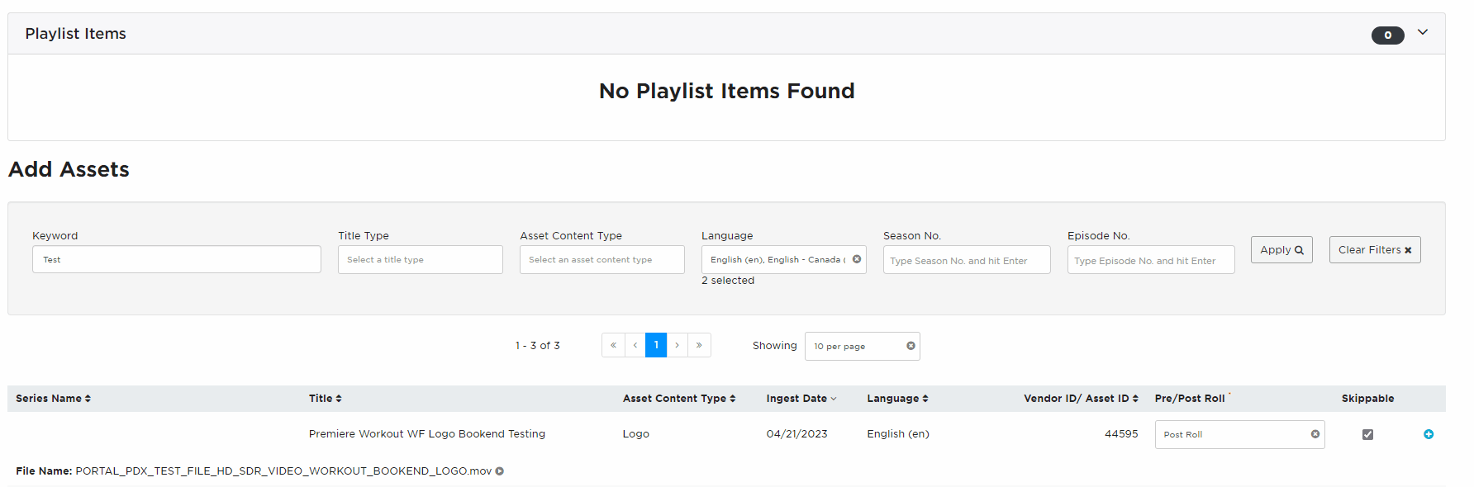
Task: Click the 2 selected text under Language
Action: 728,281
